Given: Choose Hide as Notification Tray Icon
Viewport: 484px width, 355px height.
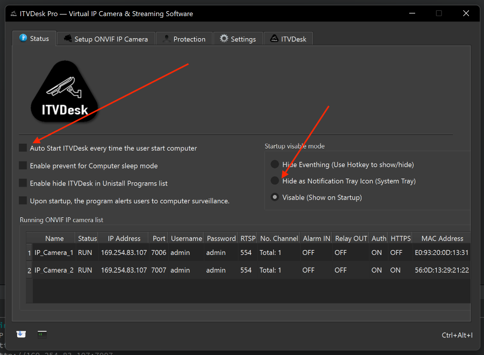Looking at the screenshot, I should coord(275,181).
